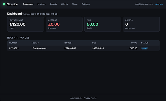This screenshot has width=166, height=101.
Task: Navigate to Clients
Action: pos(64,4)
